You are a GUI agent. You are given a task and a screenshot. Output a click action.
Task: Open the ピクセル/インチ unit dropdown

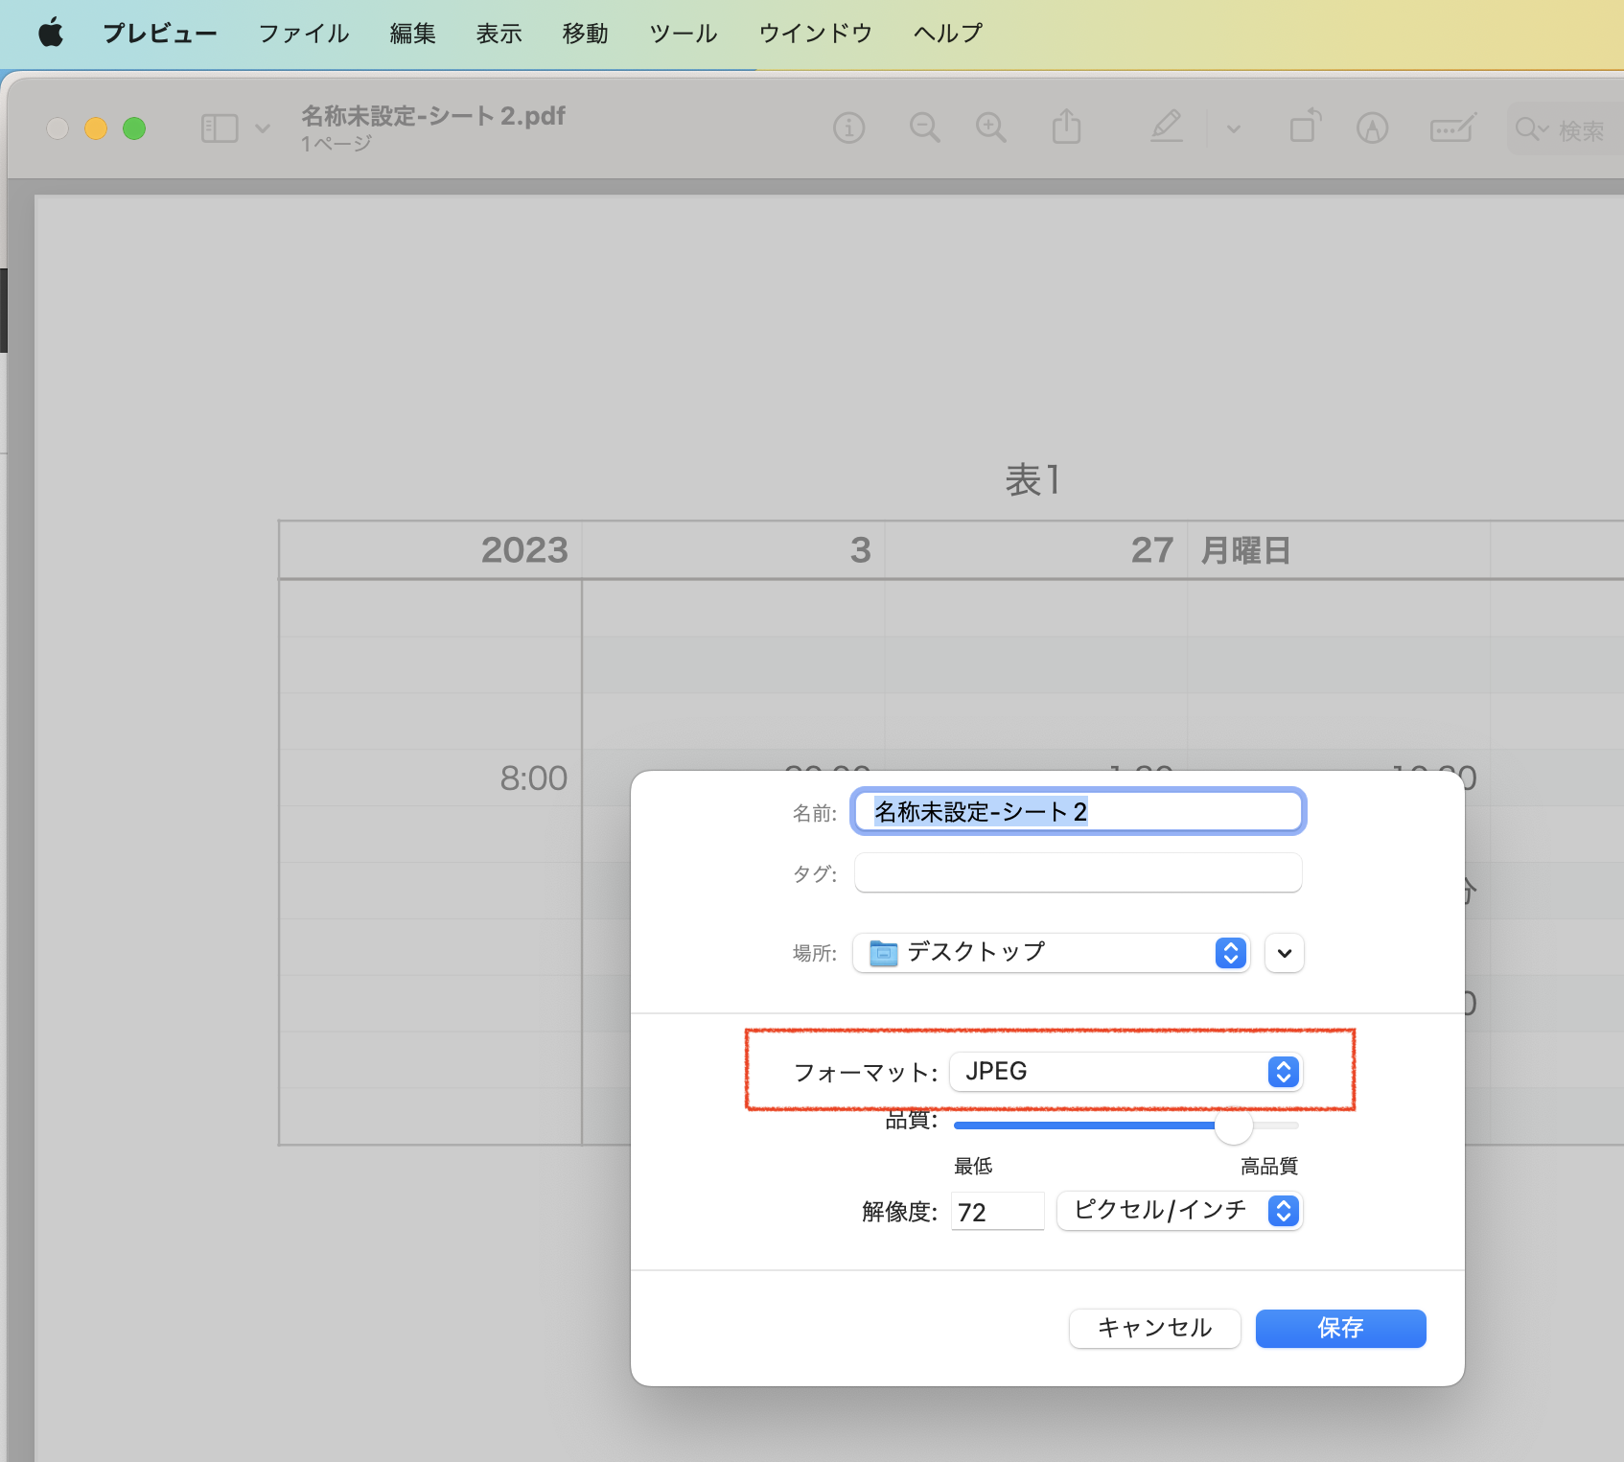point(1179,1211)
